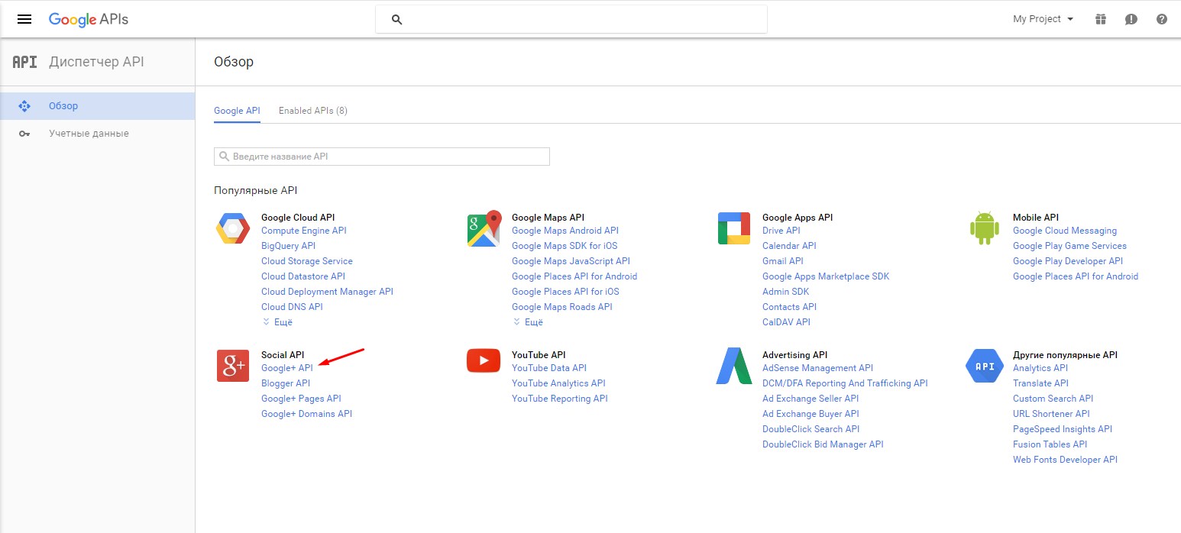
Task: Open Google Play Developer API link
Action: coord(1068,261)
